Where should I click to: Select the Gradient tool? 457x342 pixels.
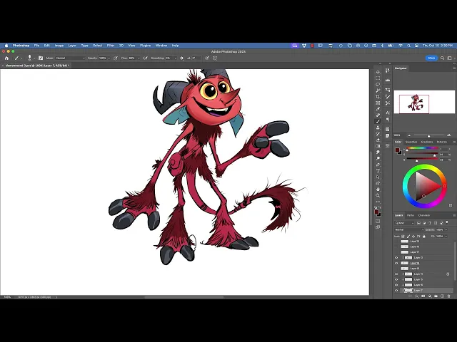pyautogui.click(x=378, y=146)
